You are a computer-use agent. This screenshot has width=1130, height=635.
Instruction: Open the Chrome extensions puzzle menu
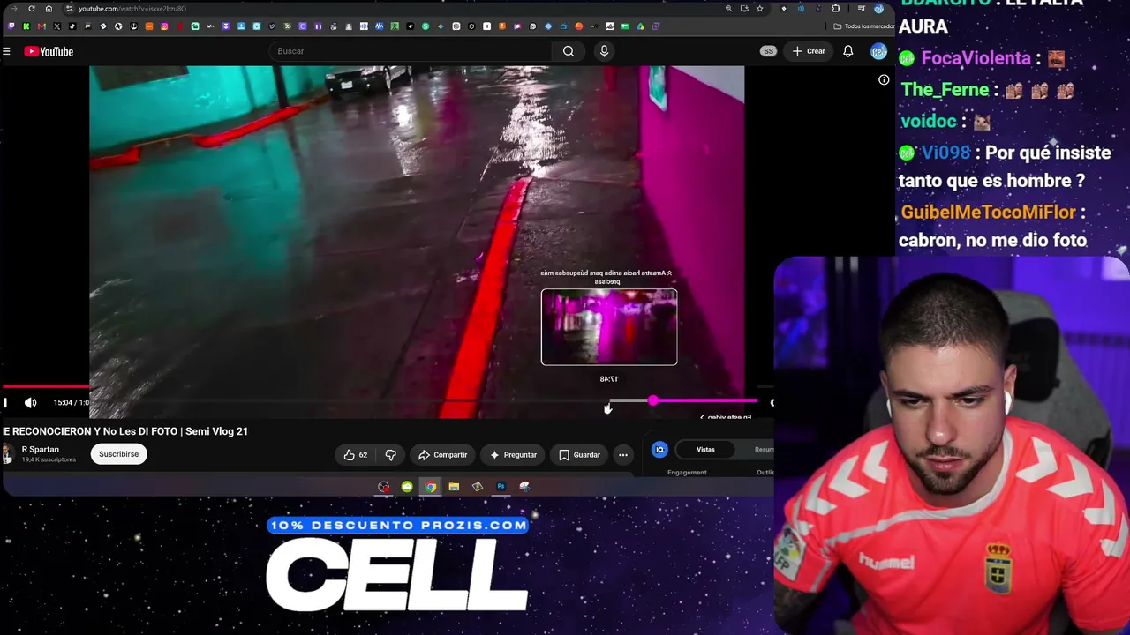(836, 9)
